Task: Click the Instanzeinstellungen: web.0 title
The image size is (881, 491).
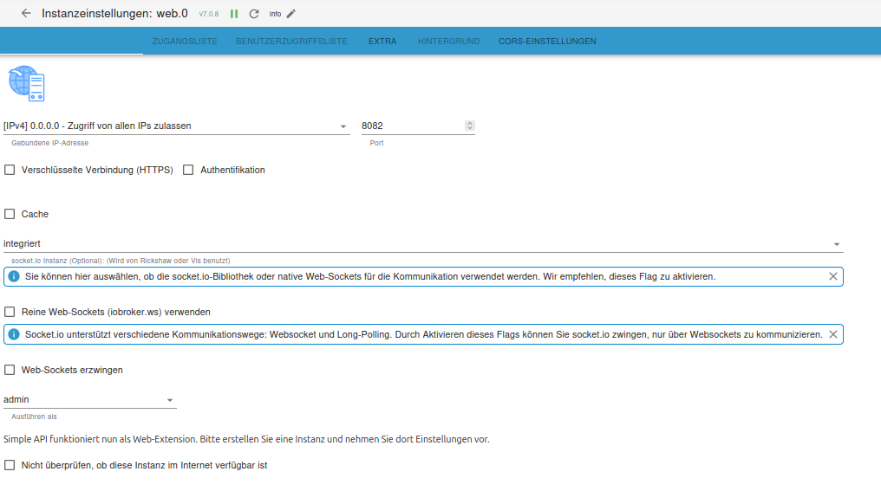Action: [114, 14]
